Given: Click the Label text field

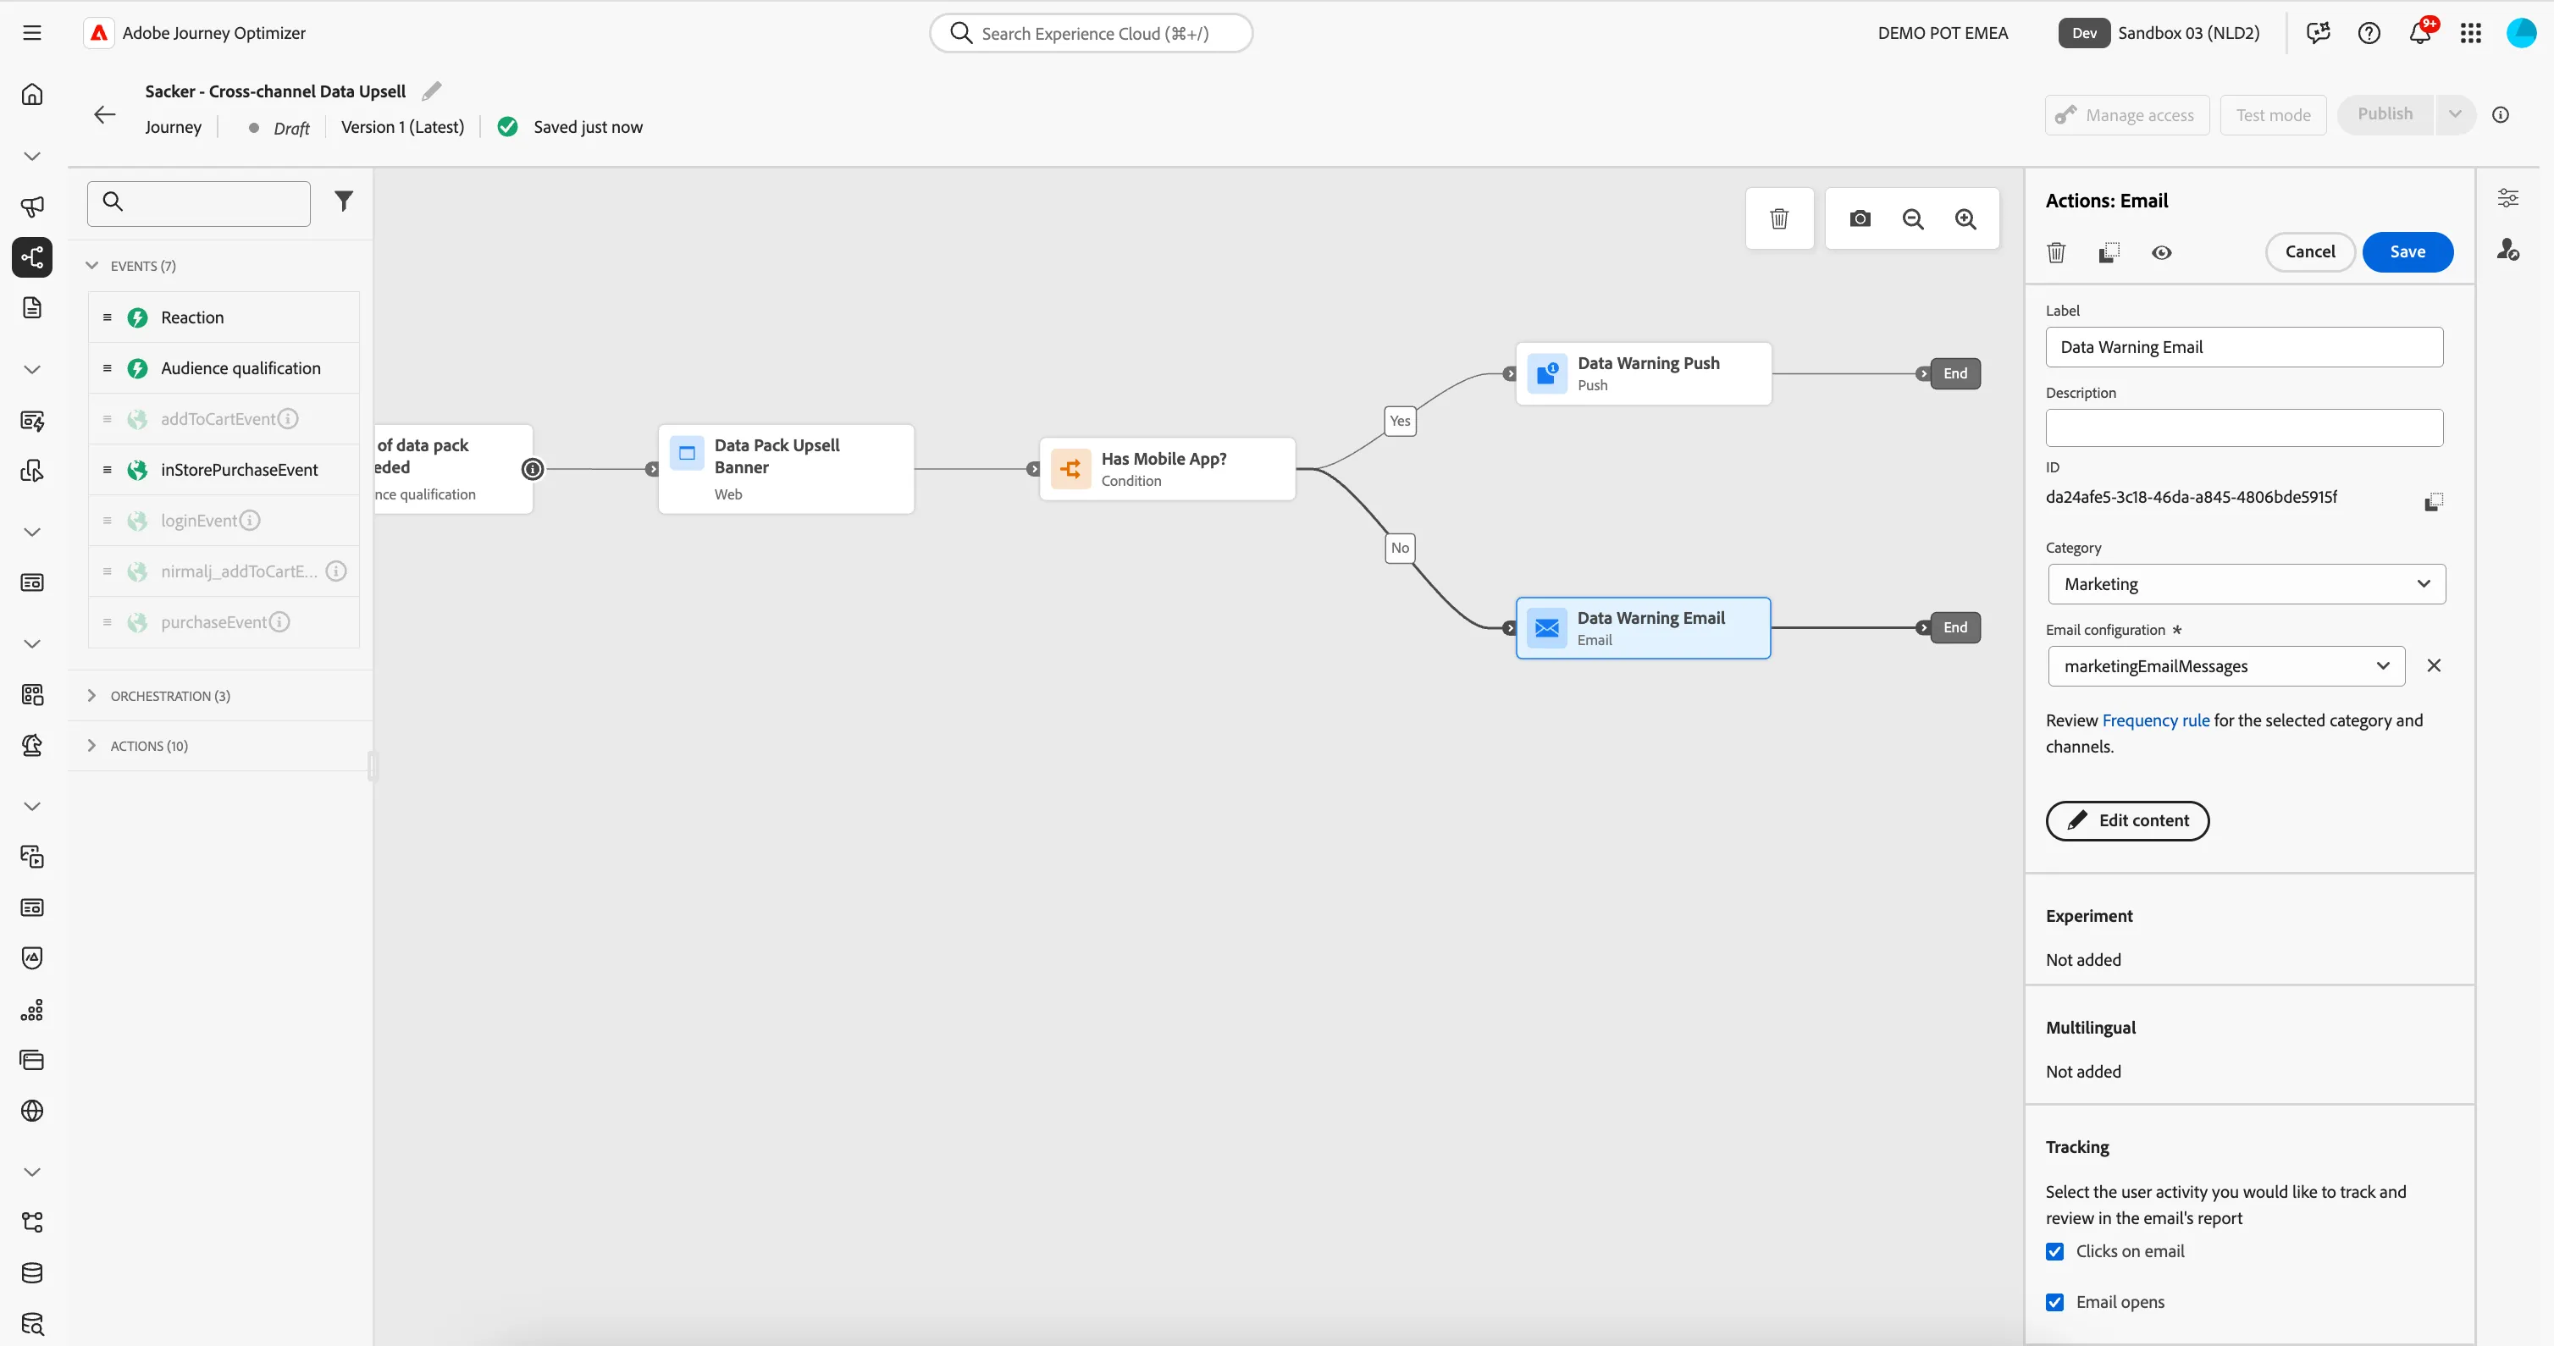Looking at the screenshot, I should tap(2244, 347).
